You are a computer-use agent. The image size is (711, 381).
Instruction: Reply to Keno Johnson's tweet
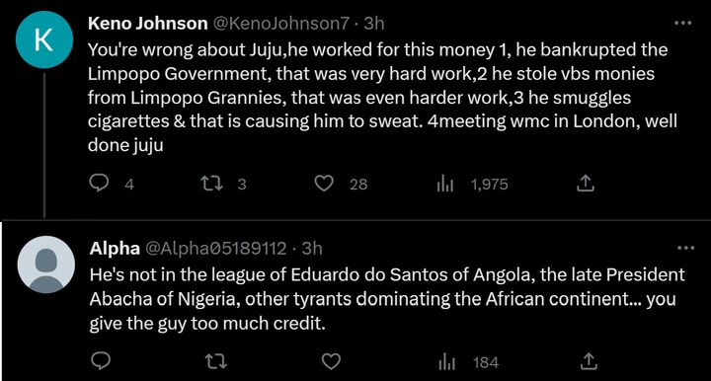99,184
